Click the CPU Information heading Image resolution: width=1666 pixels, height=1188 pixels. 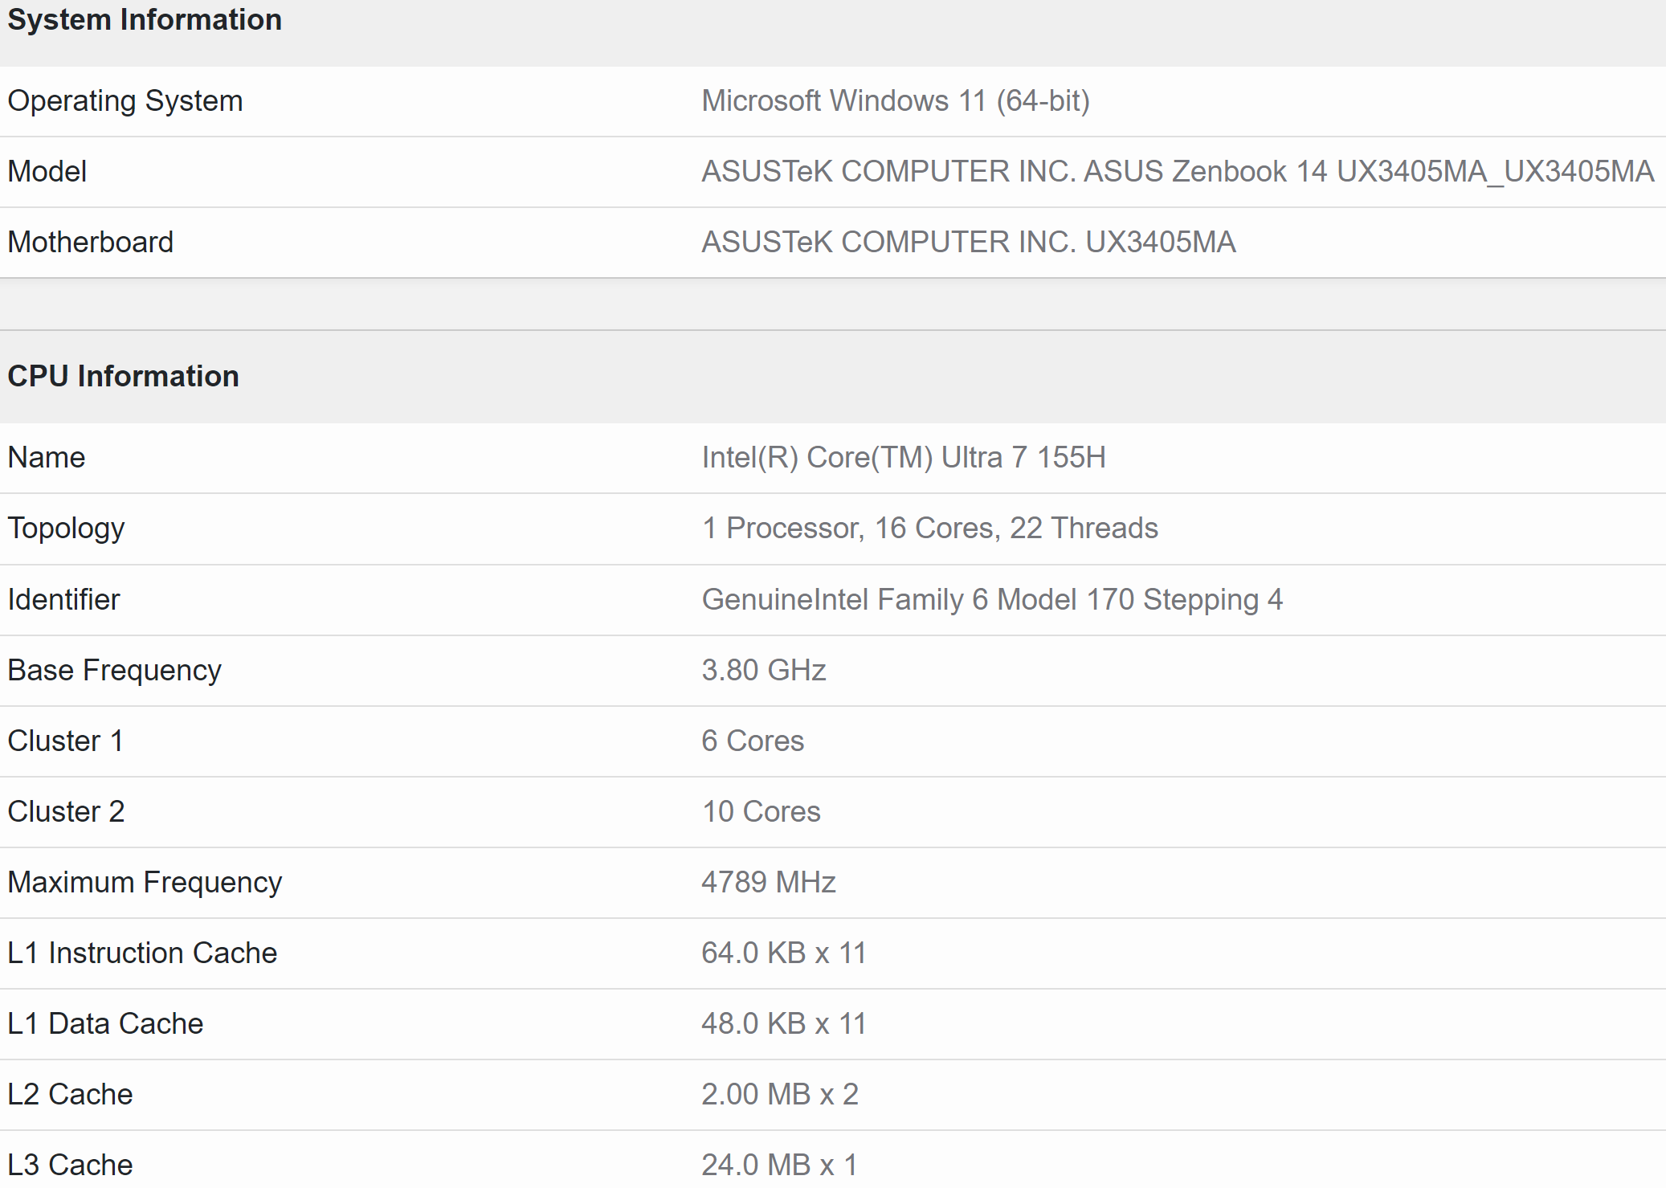click(x=123, y=377)
